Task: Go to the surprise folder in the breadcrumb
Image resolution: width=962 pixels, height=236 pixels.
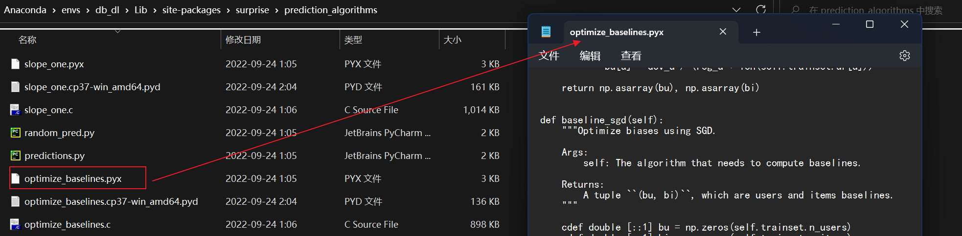Action: pos(252,10)
